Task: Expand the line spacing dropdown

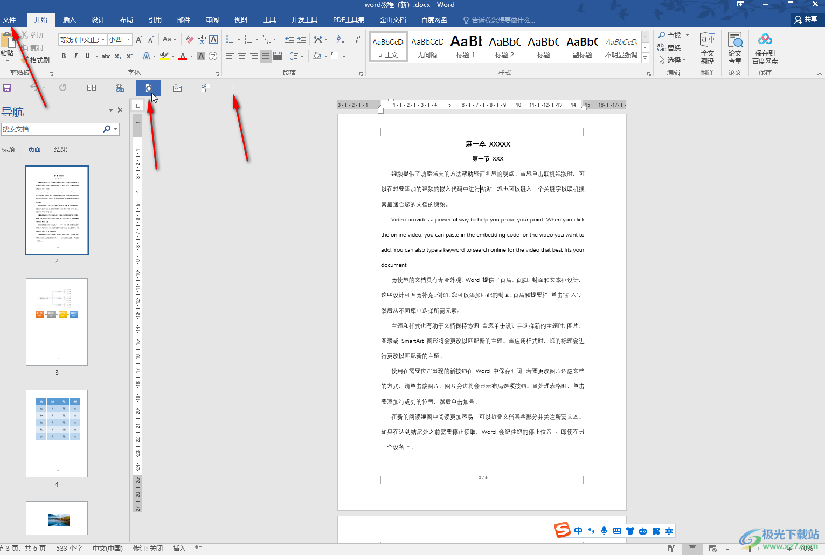Action: click(302, 56)
